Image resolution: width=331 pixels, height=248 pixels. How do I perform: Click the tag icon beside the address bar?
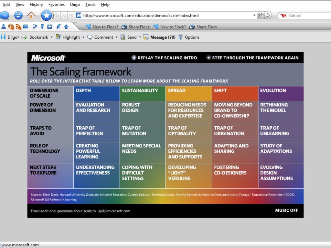tap(261, 15)
